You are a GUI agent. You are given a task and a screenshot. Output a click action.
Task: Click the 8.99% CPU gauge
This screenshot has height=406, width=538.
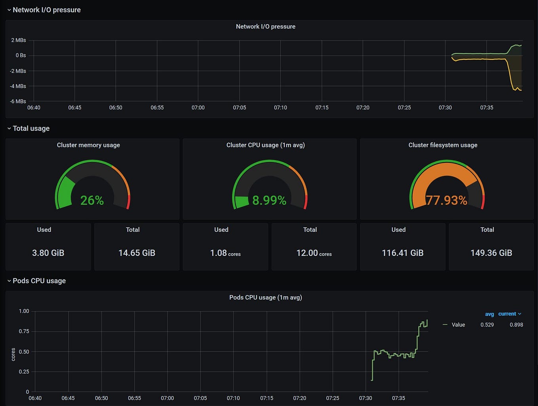[x=270, y=185]
